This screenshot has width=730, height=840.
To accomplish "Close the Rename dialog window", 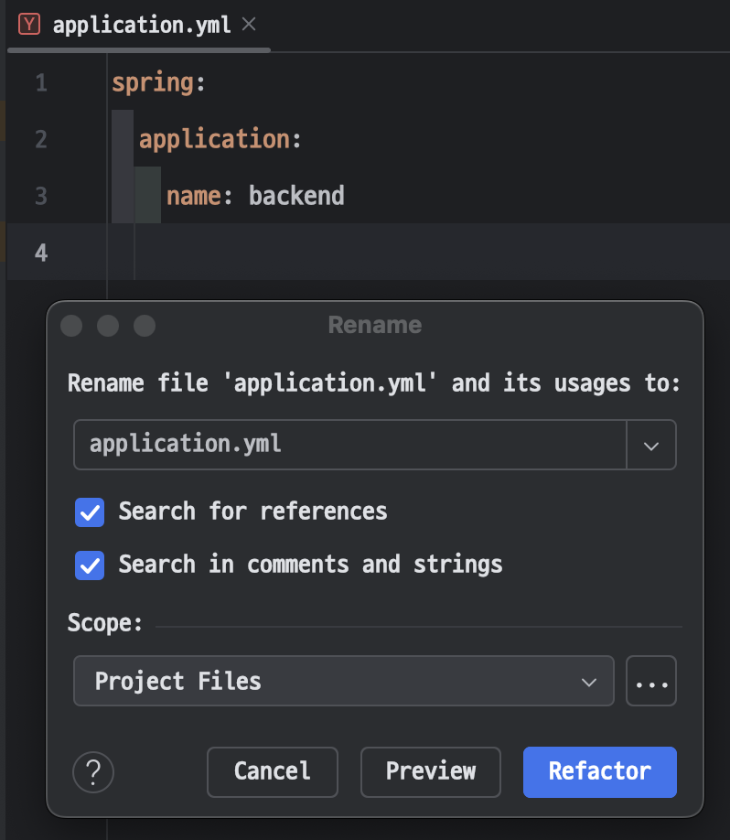I will click(x=71, y=326).
